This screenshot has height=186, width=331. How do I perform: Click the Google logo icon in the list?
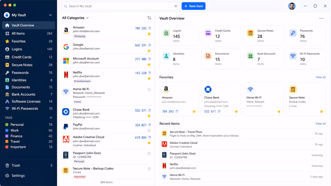coord(66,47)
